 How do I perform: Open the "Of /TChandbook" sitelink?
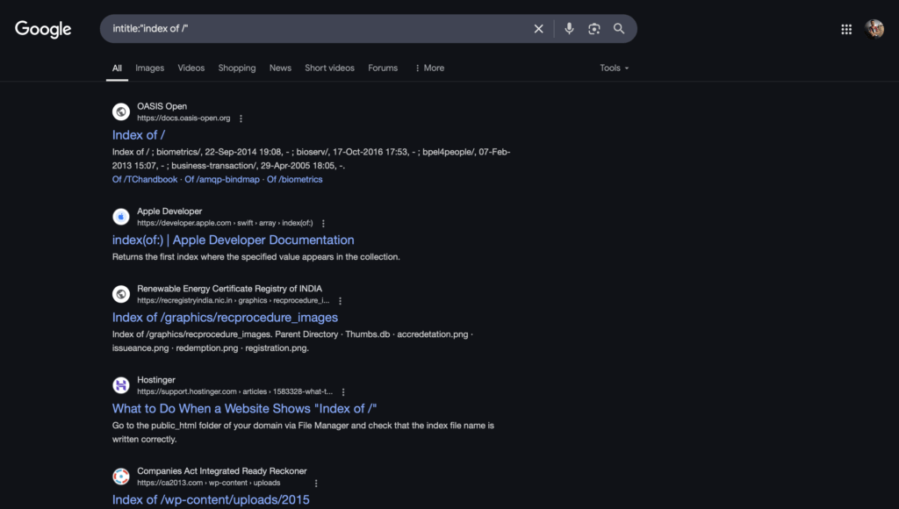coord(145,179)
